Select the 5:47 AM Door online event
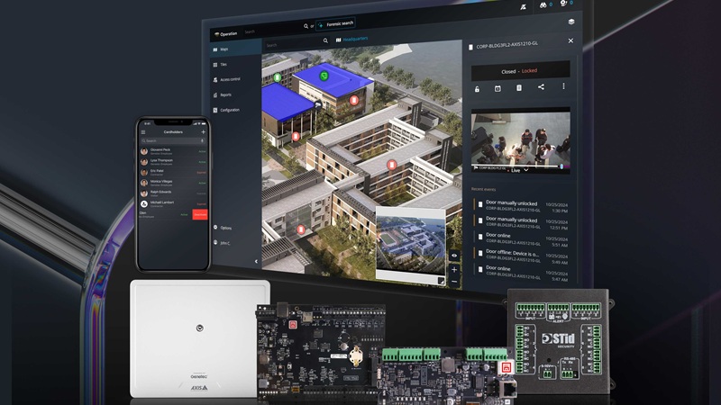Viewport: 721px width, 405px height. pyautogui.click(x=522, y=273)
